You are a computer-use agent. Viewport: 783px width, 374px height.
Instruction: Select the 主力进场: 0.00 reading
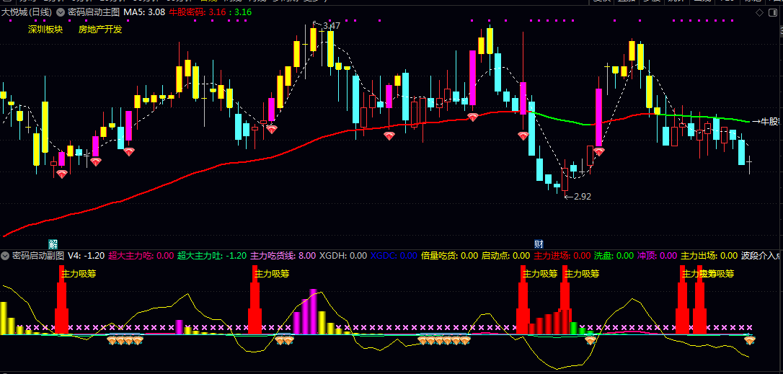(562, 256)
